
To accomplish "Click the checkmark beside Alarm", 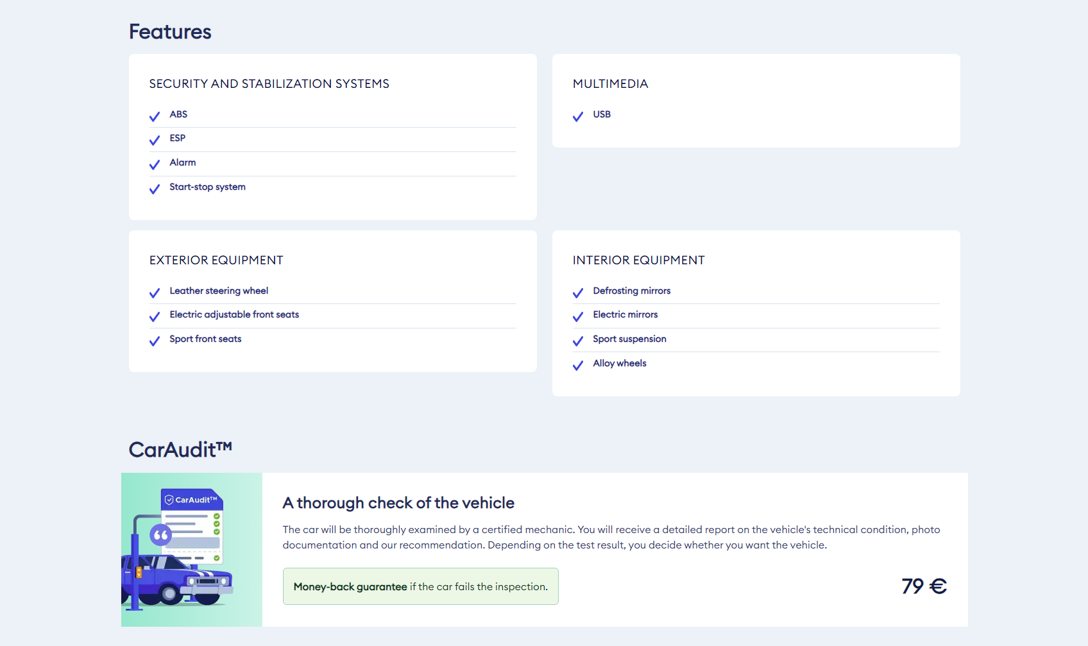I will 155,164.
